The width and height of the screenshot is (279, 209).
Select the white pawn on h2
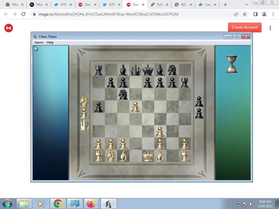(185, 144)
